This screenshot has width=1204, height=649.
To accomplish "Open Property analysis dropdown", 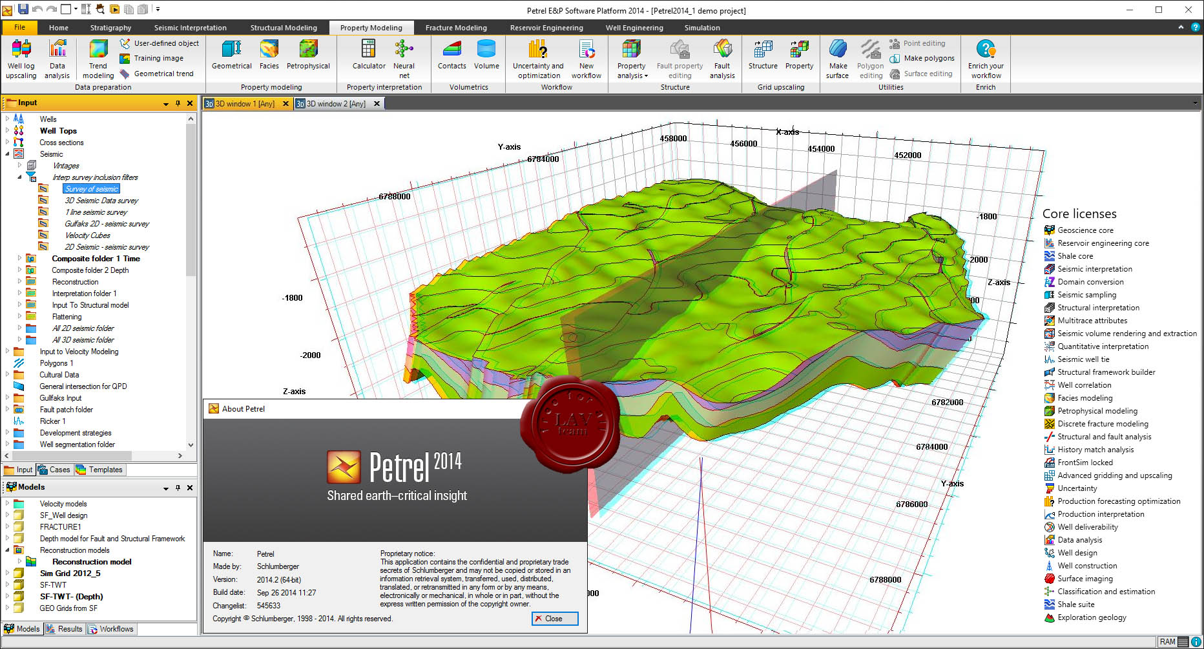I will tap(631, 59).
